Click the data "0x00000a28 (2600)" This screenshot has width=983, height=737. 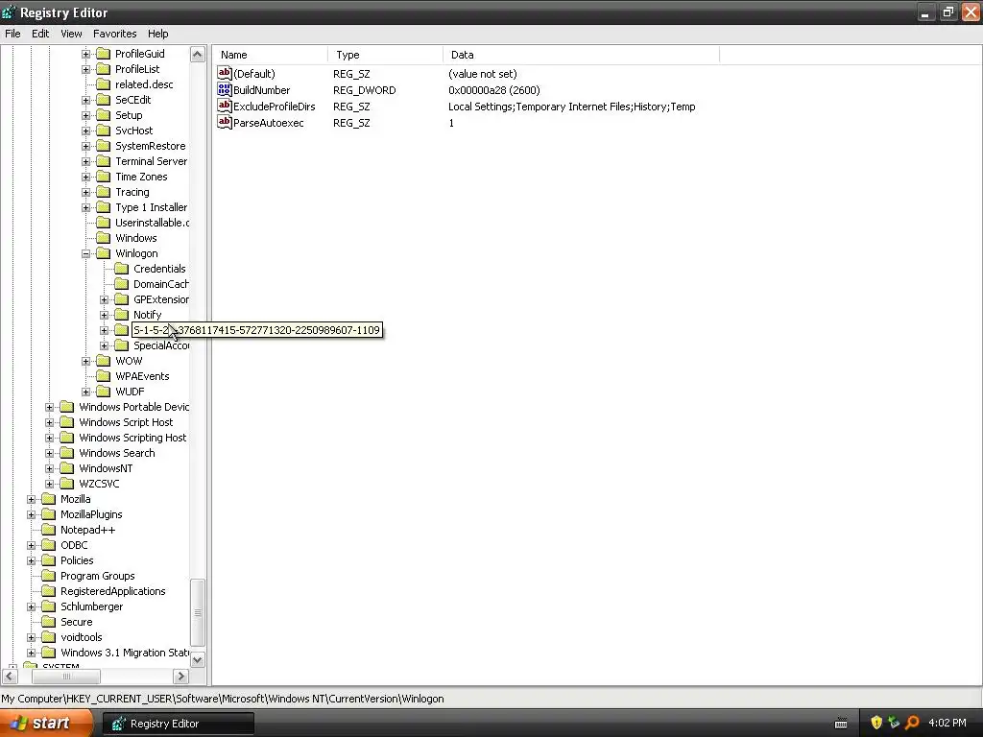click(494, 90)
